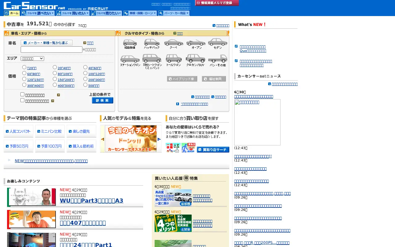The image size is (395, 247).
Task: Select the クロカン/SUV car icon
Action: [x=195, y=61]
